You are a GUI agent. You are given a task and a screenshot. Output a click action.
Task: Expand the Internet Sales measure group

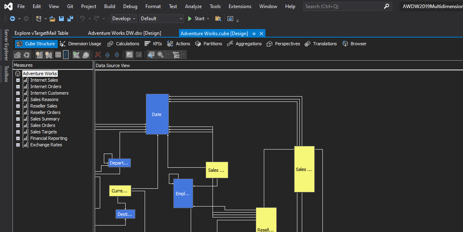click(x=18, y=80)
